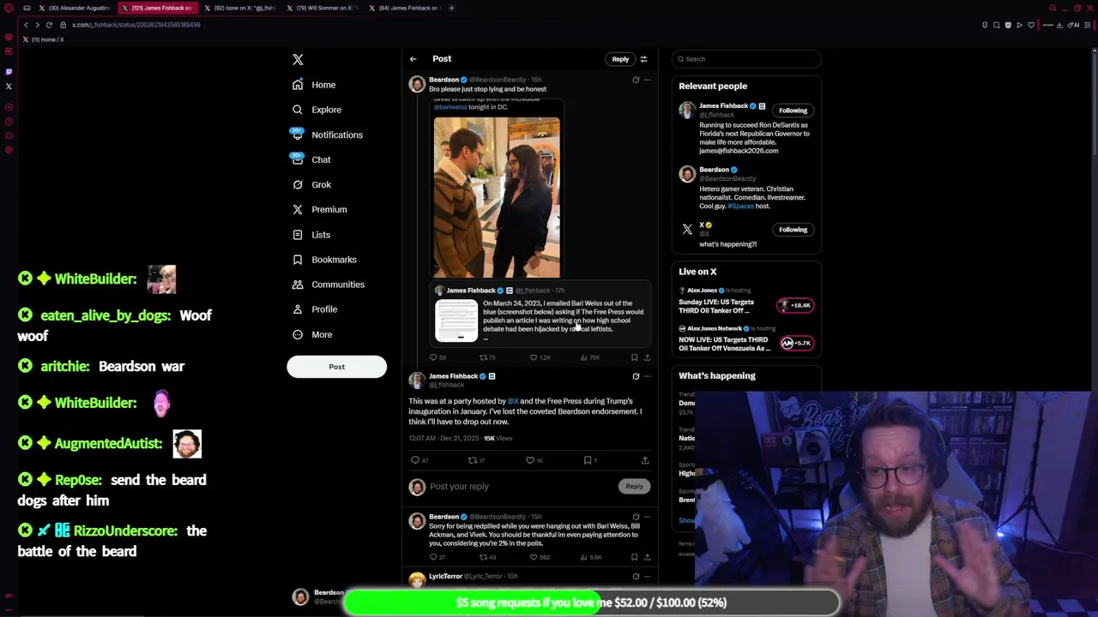Open more options on James Fishback main post
This screenshot has height=617, width=1098.
tap(647, 376)
